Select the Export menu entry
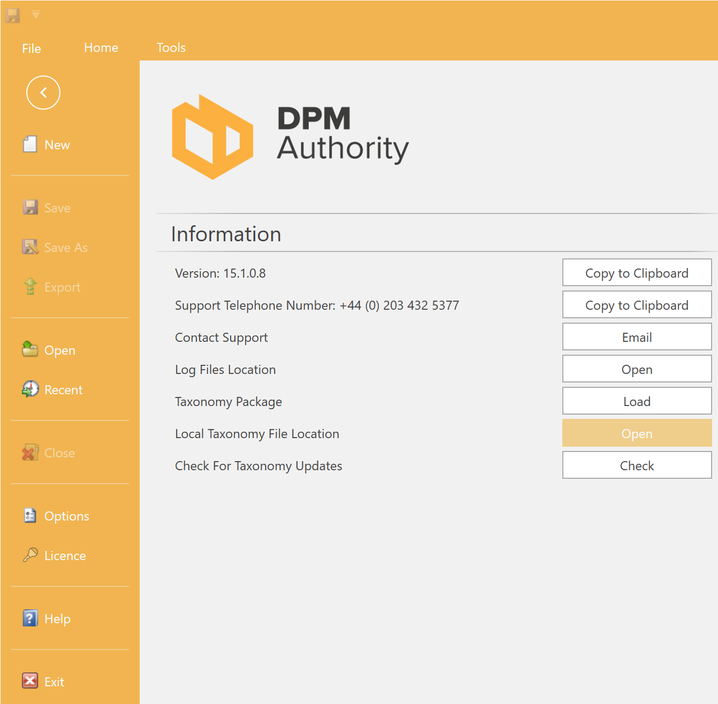The width and height of the screenshot is (718, 704). pyautogui.click(x=63, y=287)
